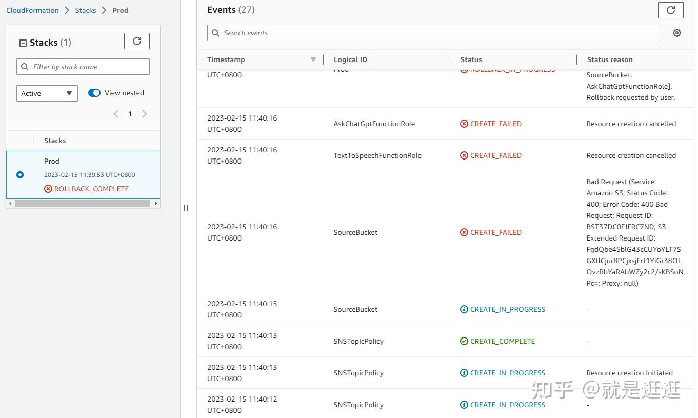Click the ROLLBACK_COMPLETE error icon under Prod stack
Viewport: 698px width, 418px height.
(x=48, y=189)
